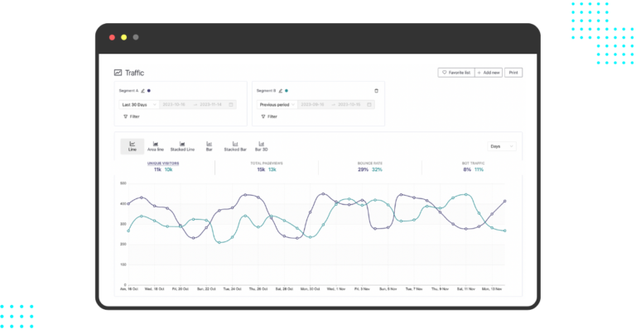Edit Segment B name pencil icon
Screen dimensions: 636x333
[x=281, y=90]
